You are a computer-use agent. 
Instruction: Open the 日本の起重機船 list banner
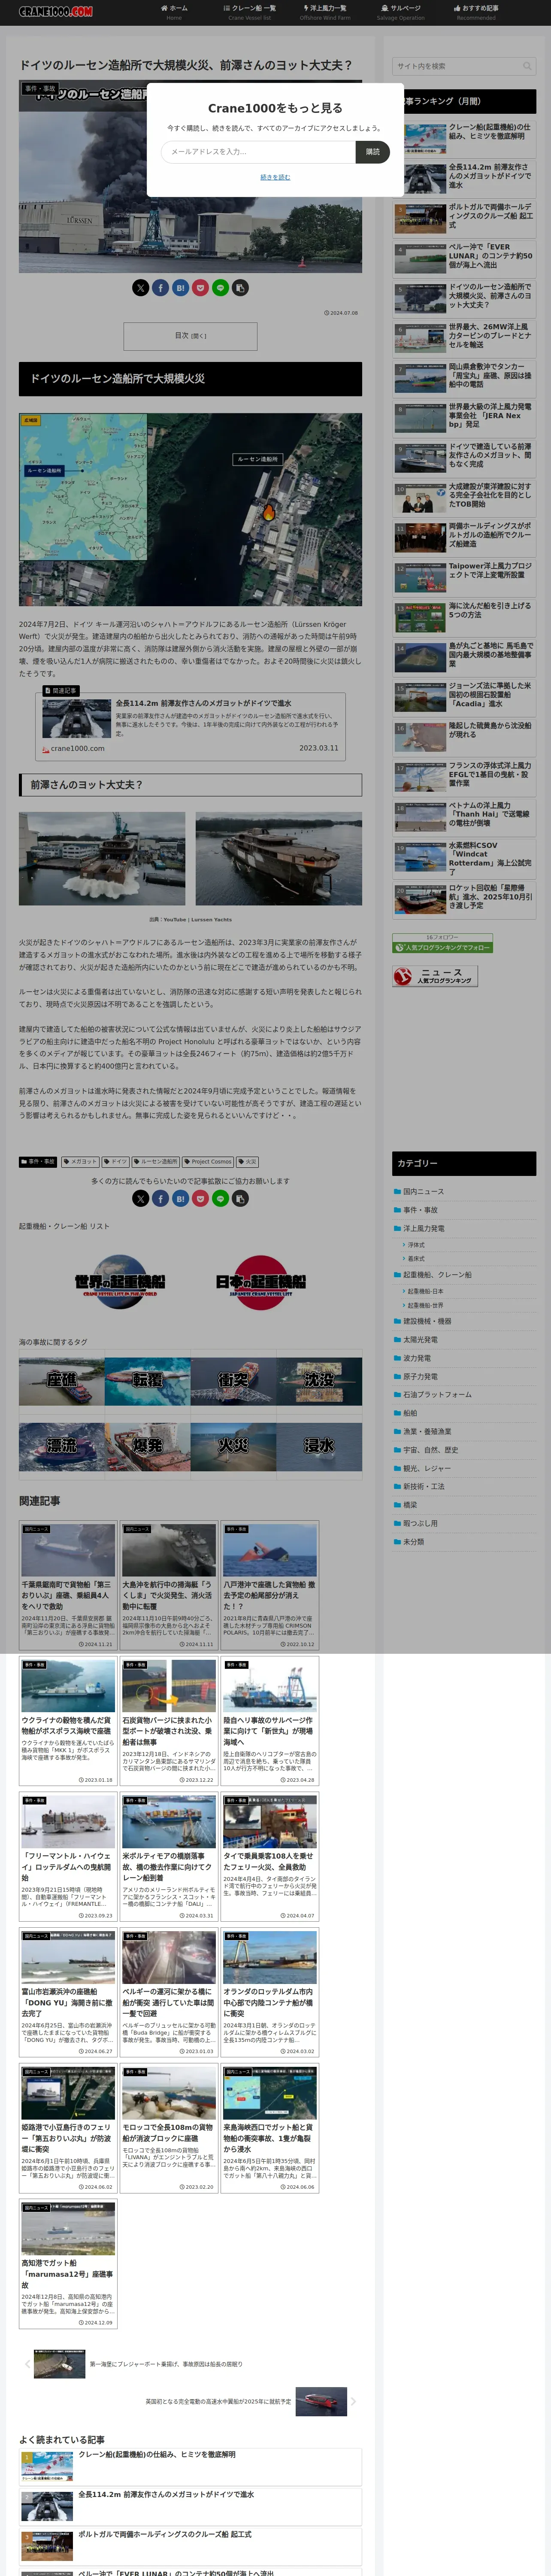pos(261,1283)
